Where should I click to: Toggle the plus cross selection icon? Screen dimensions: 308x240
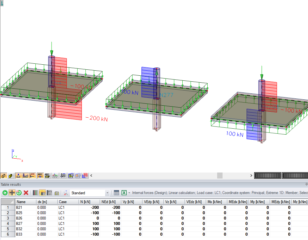12,193
